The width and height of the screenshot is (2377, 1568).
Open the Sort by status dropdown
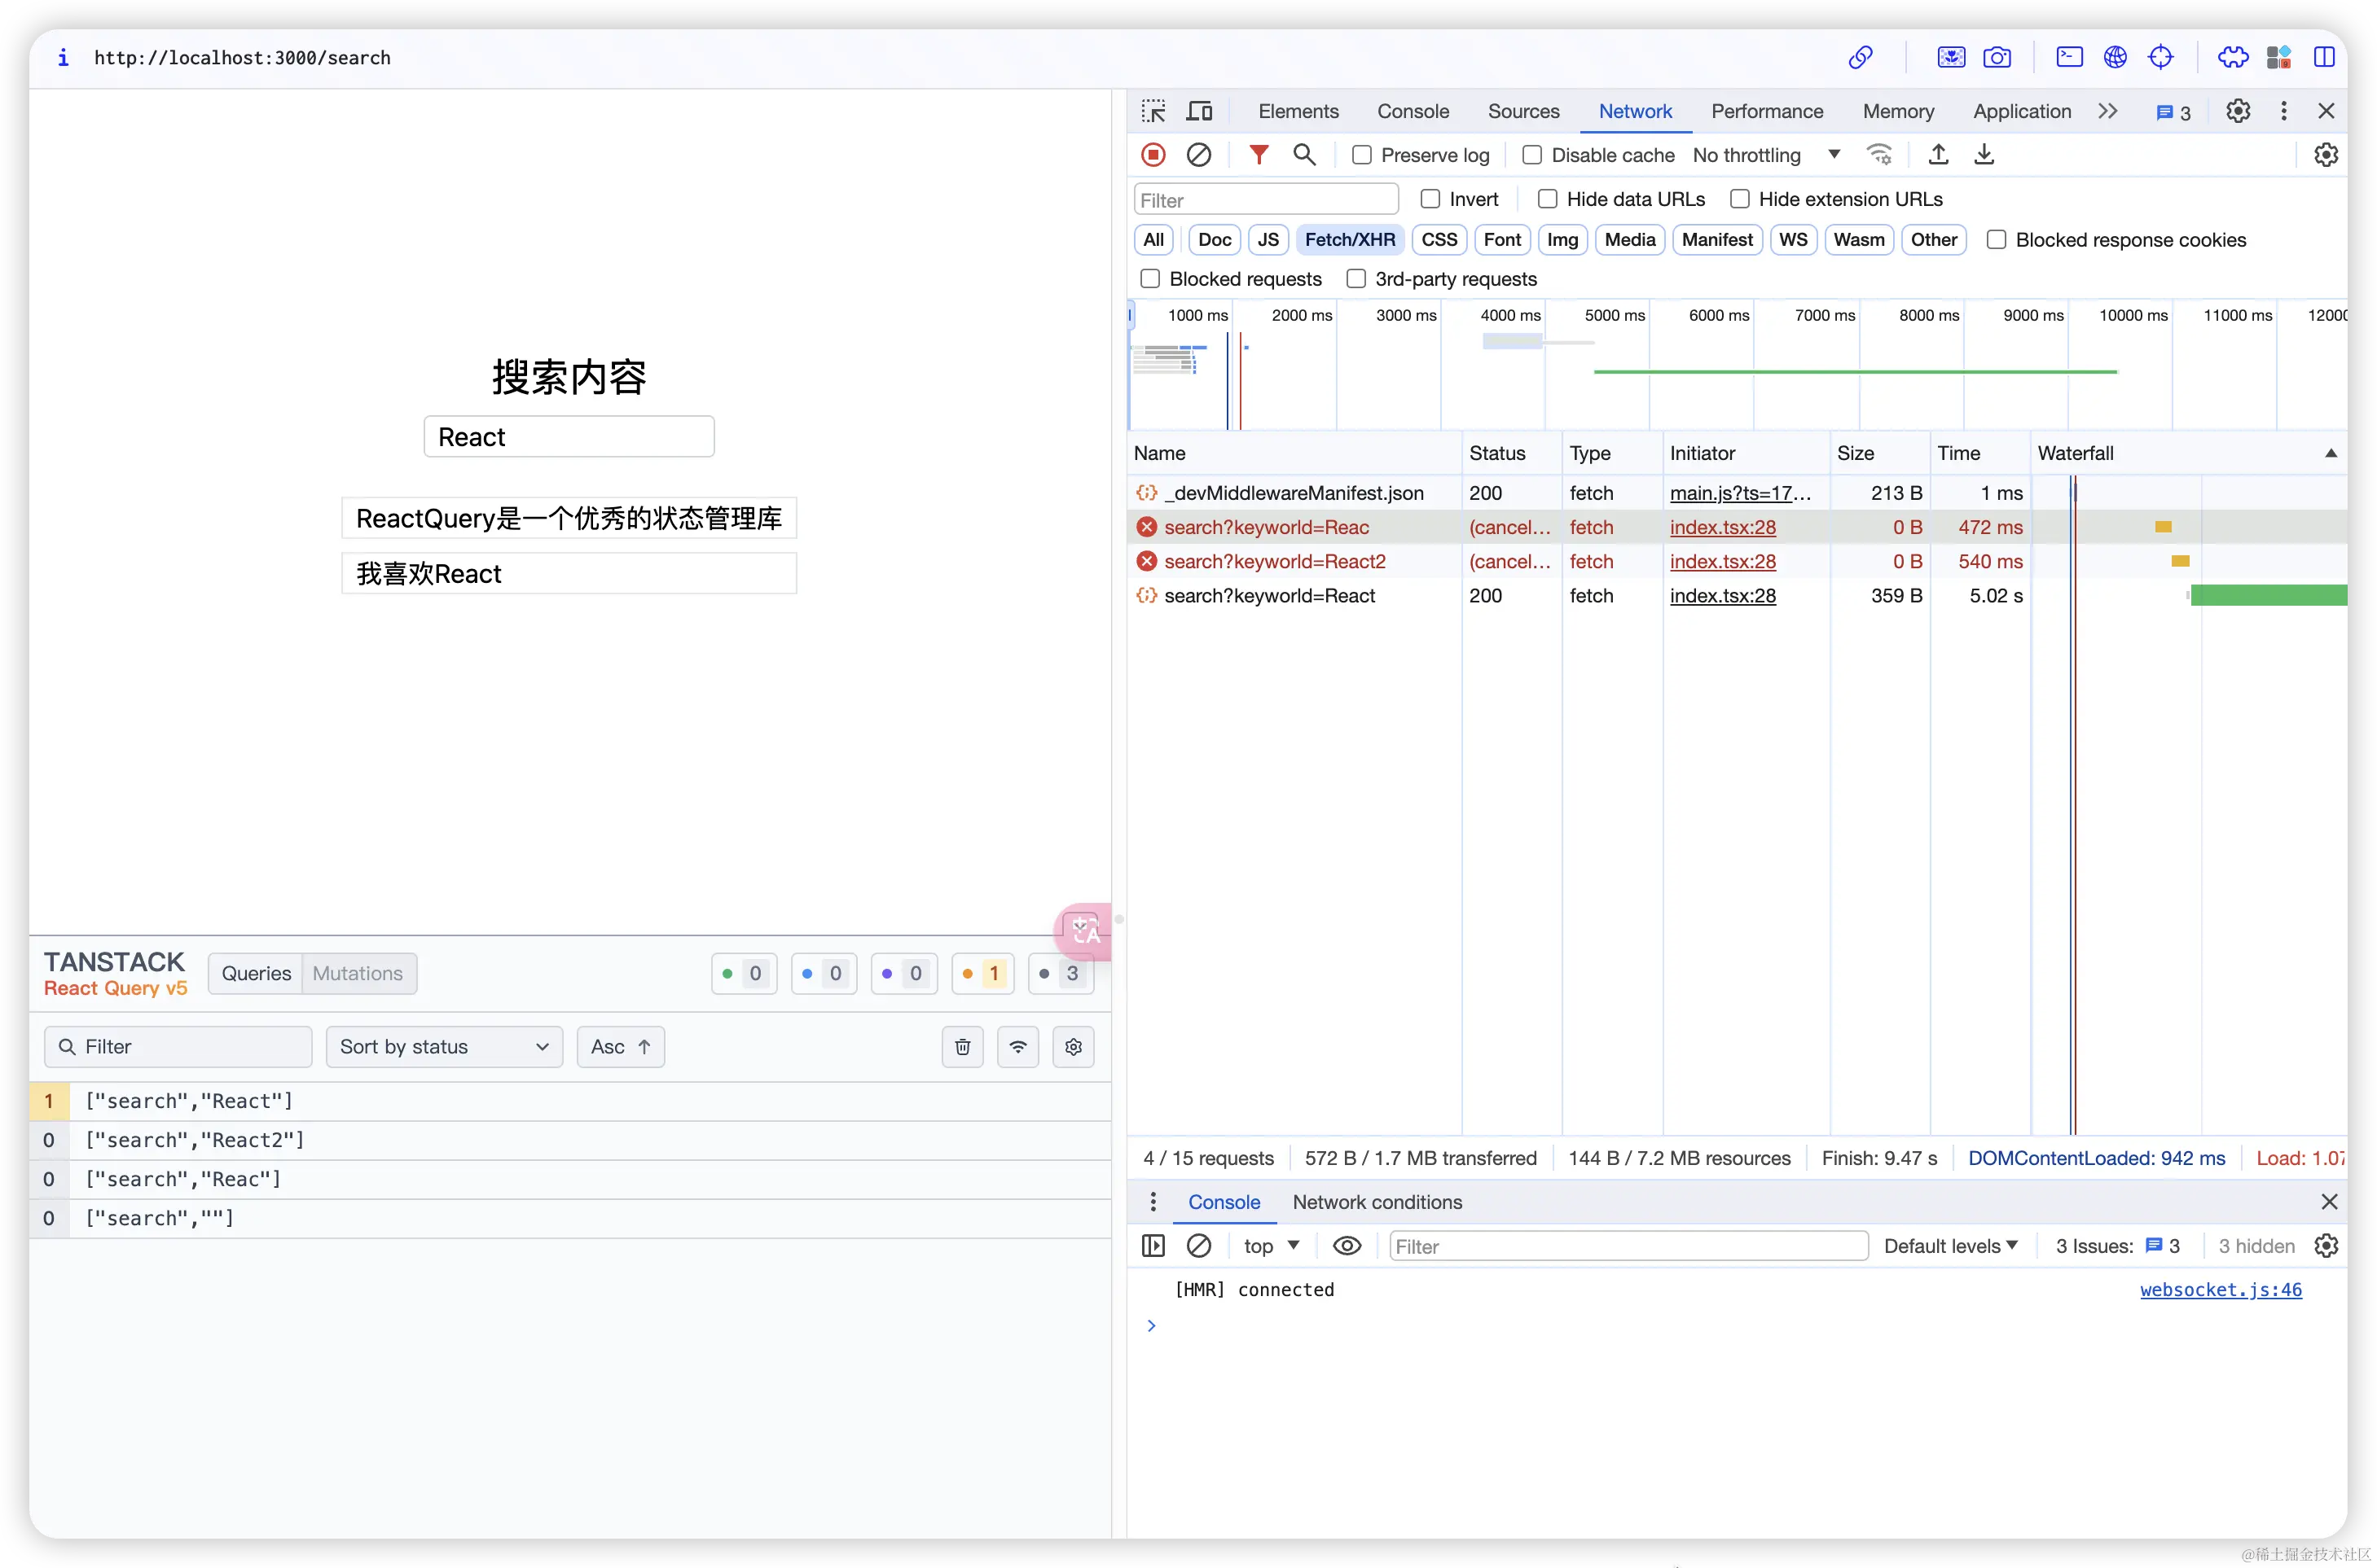pos(444,1047)
